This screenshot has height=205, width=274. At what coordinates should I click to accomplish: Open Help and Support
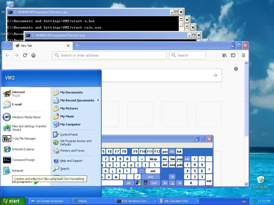tap(76, 161)
